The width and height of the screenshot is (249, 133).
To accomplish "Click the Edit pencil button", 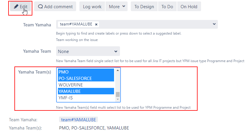I will coord(20,6).
